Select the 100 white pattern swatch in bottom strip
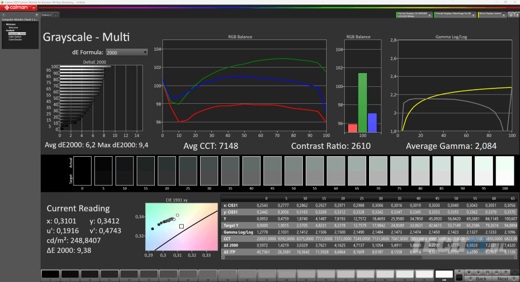520x282 pixels. click(444, 275)
